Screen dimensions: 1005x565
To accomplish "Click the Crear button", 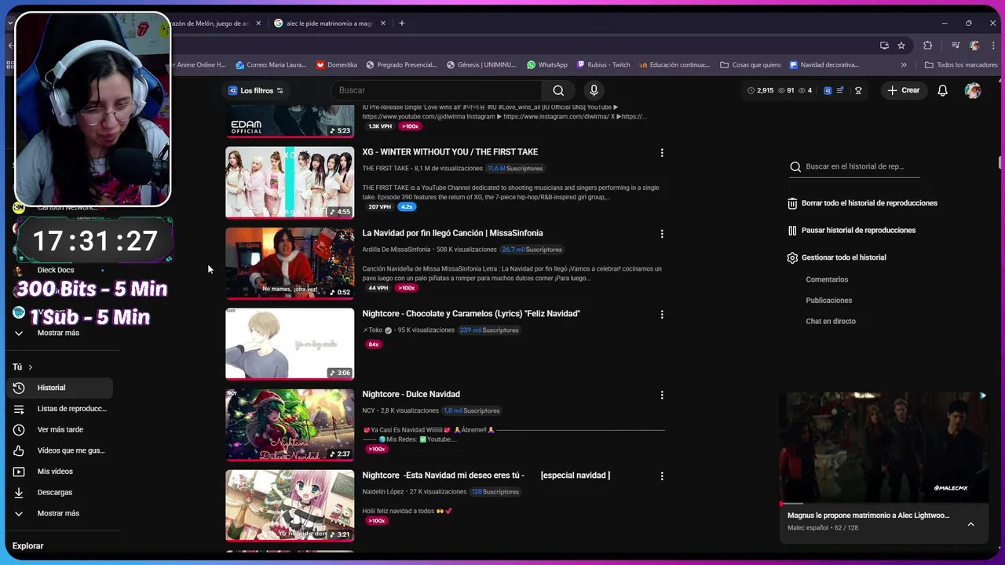I will pyautogui.click(x=903, y=90).
